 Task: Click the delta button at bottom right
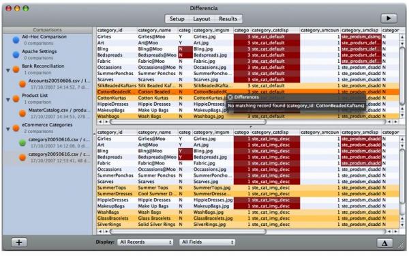pos(384,243)
